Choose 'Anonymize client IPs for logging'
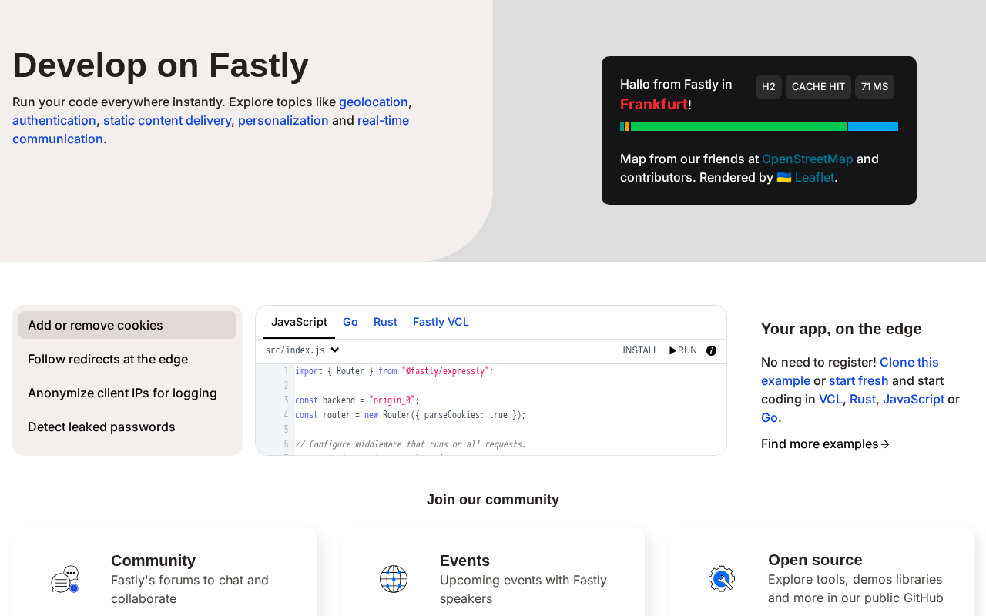Viewport: 986px width, 616px height. [x=122, y=393]
